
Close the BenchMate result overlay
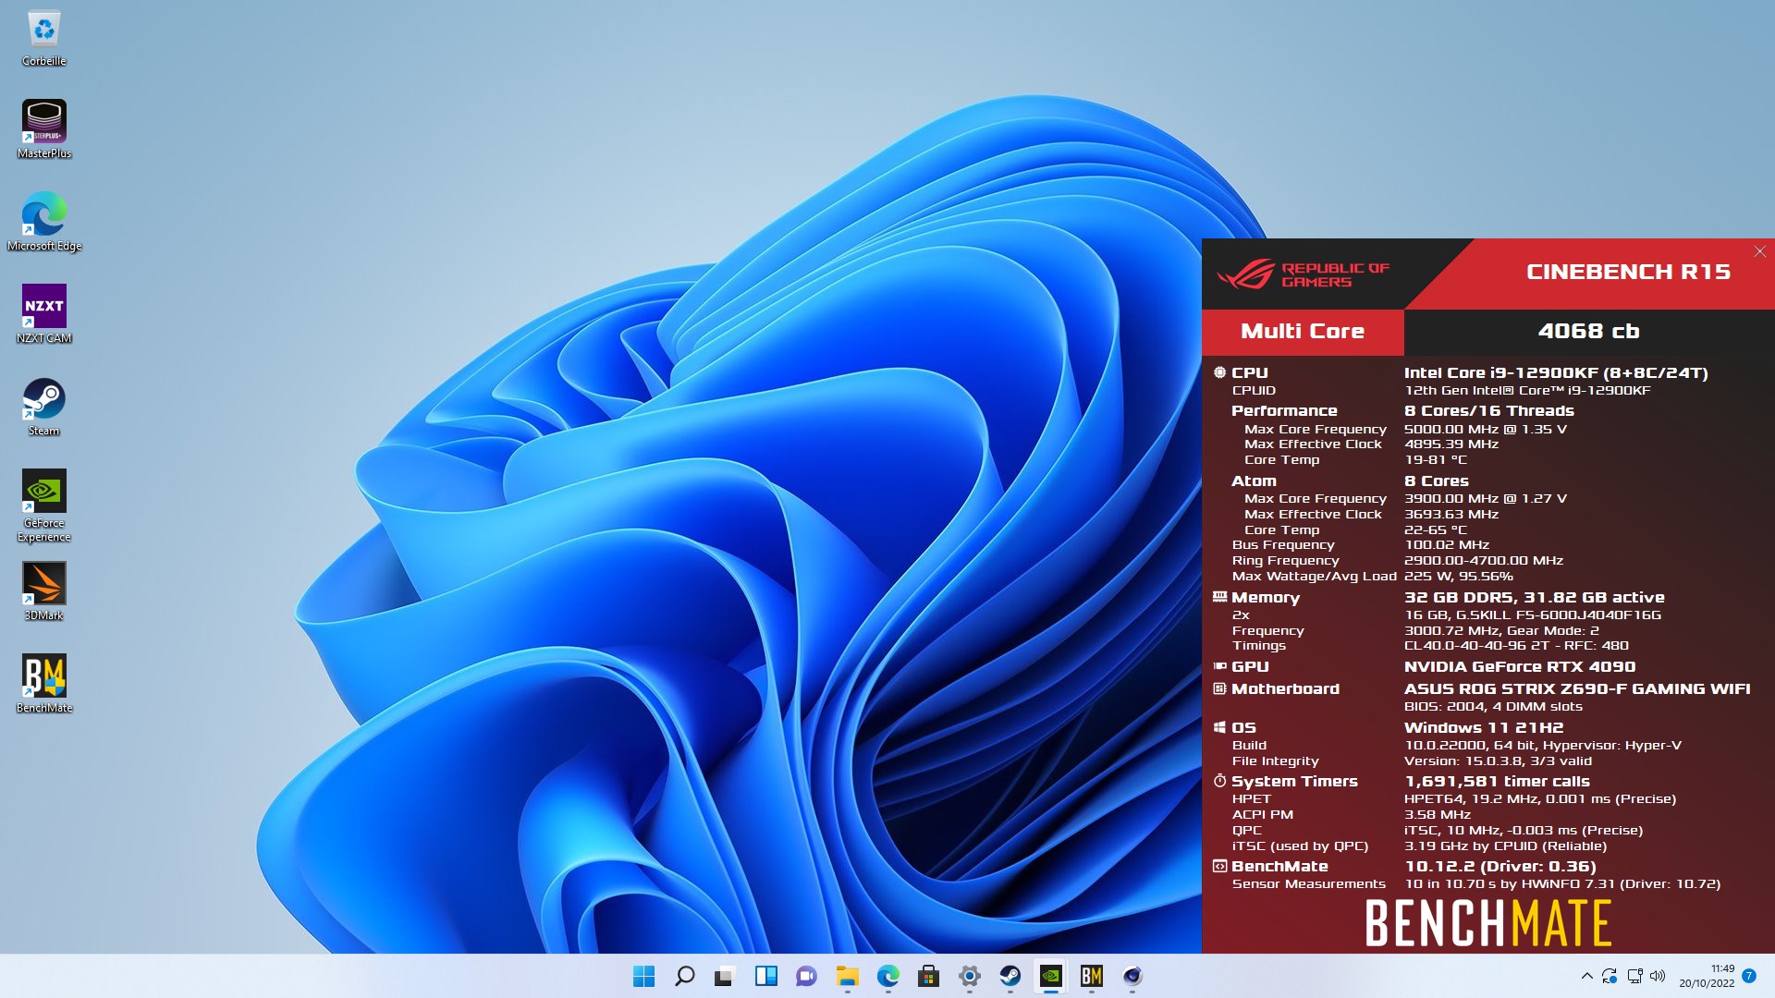click(x=1760, y=251)
